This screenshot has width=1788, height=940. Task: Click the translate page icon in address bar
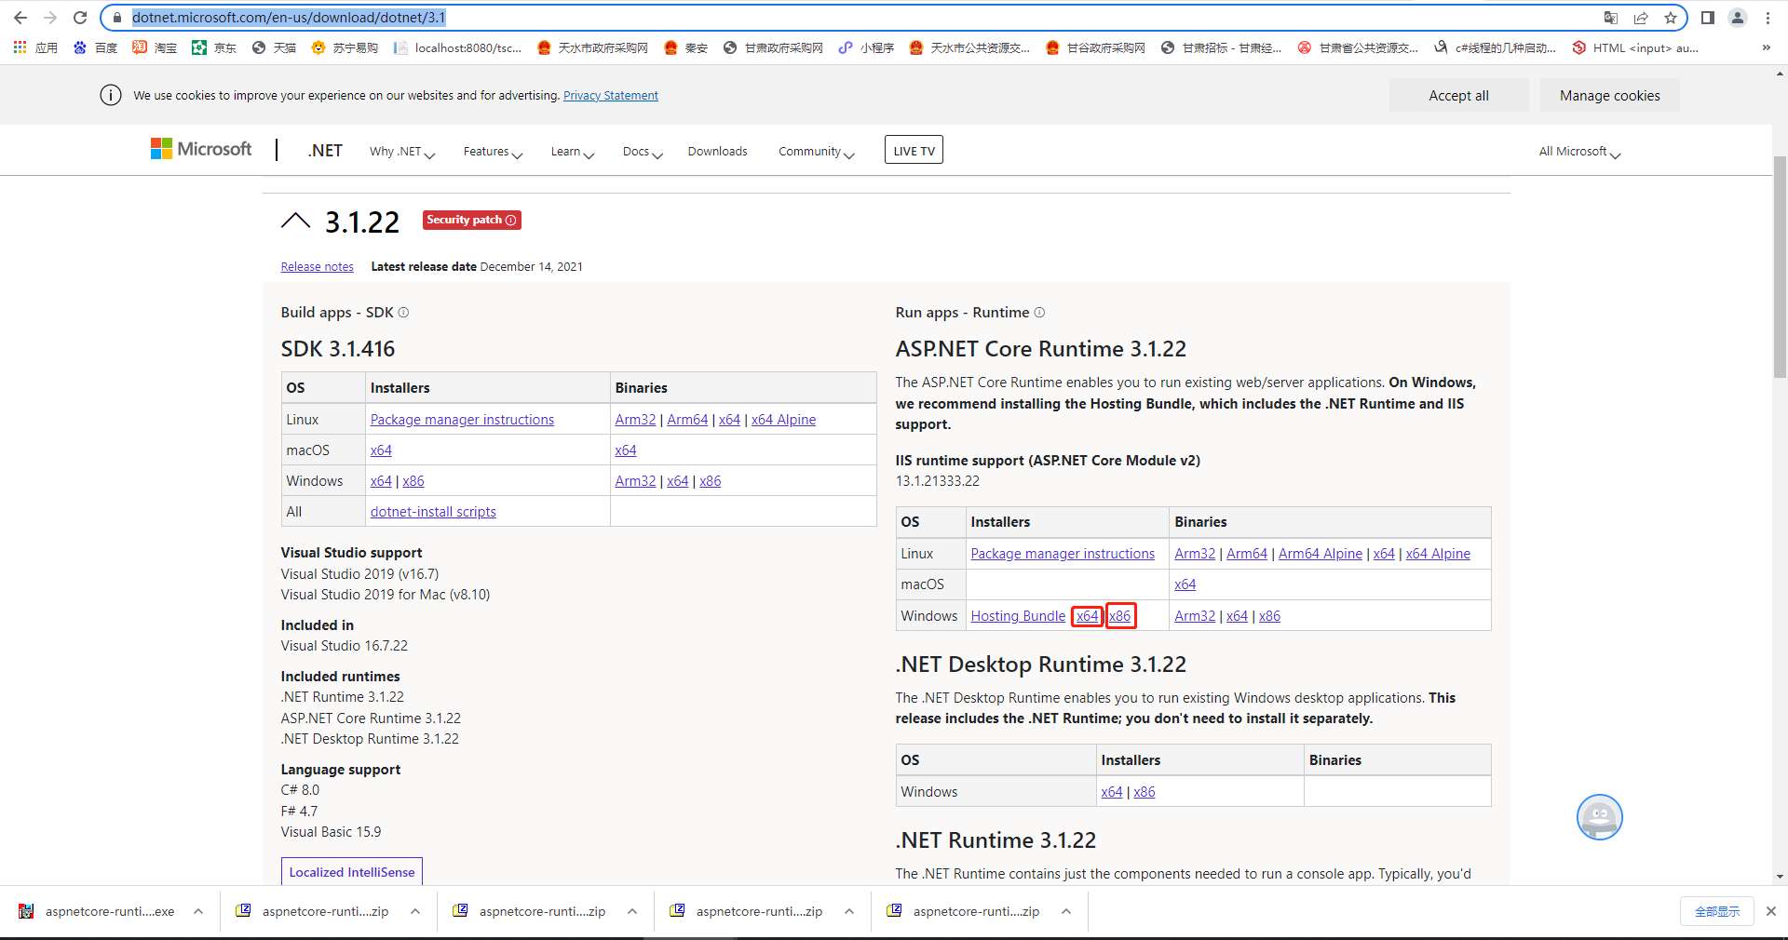(x=1610, y=18)
